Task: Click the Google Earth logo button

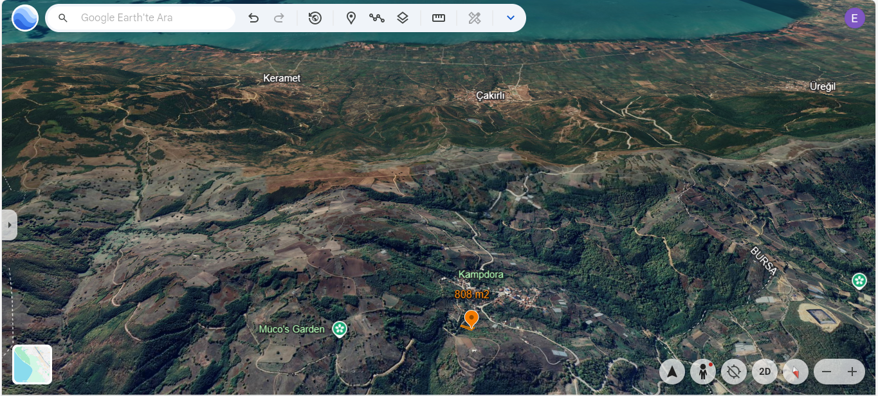Action: 25,18
